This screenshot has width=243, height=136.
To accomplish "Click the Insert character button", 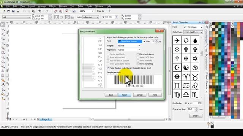I will (196, 116).
